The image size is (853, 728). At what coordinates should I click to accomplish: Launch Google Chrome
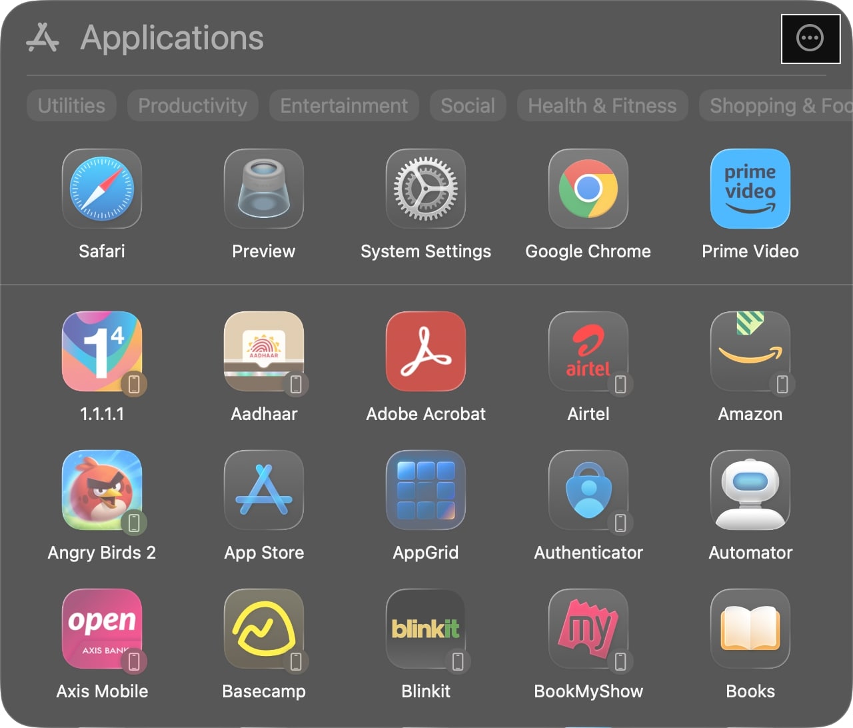[x=588, y=189]
